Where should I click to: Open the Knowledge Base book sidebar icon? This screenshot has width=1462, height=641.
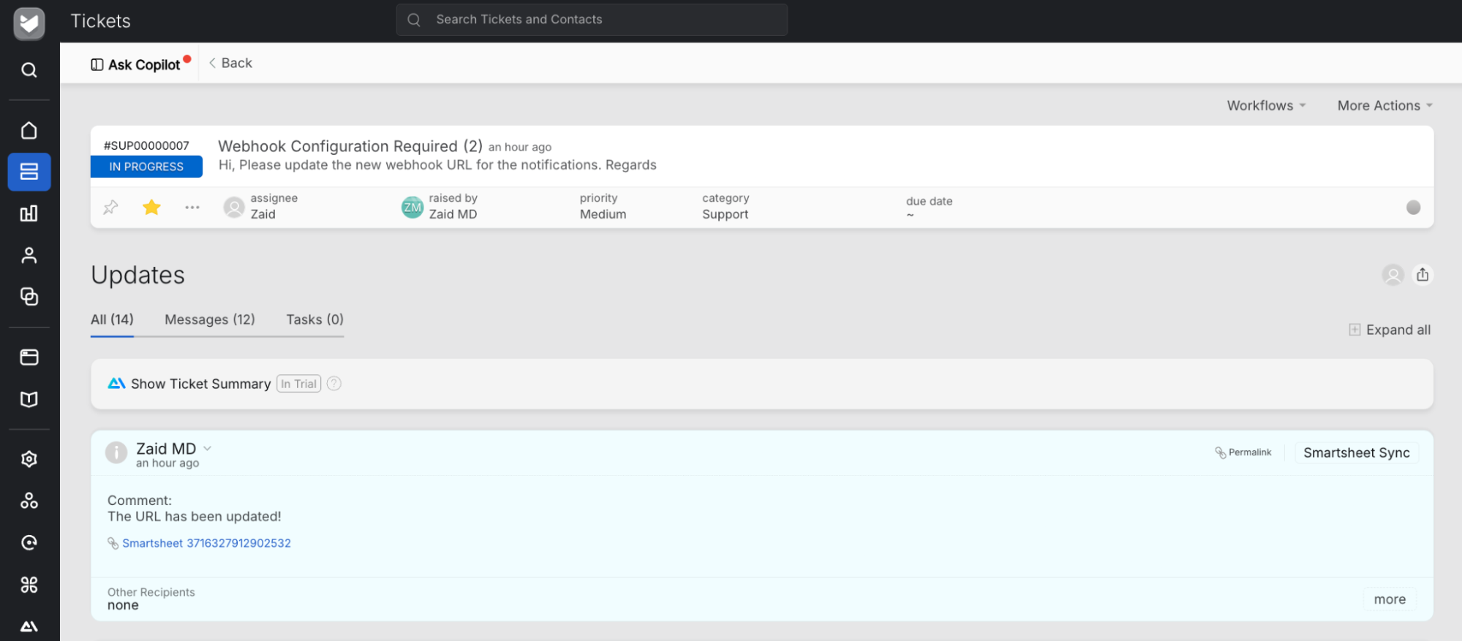click(x=29, y=399)
